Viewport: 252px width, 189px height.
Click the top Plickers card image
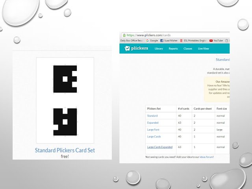(65, 79)
